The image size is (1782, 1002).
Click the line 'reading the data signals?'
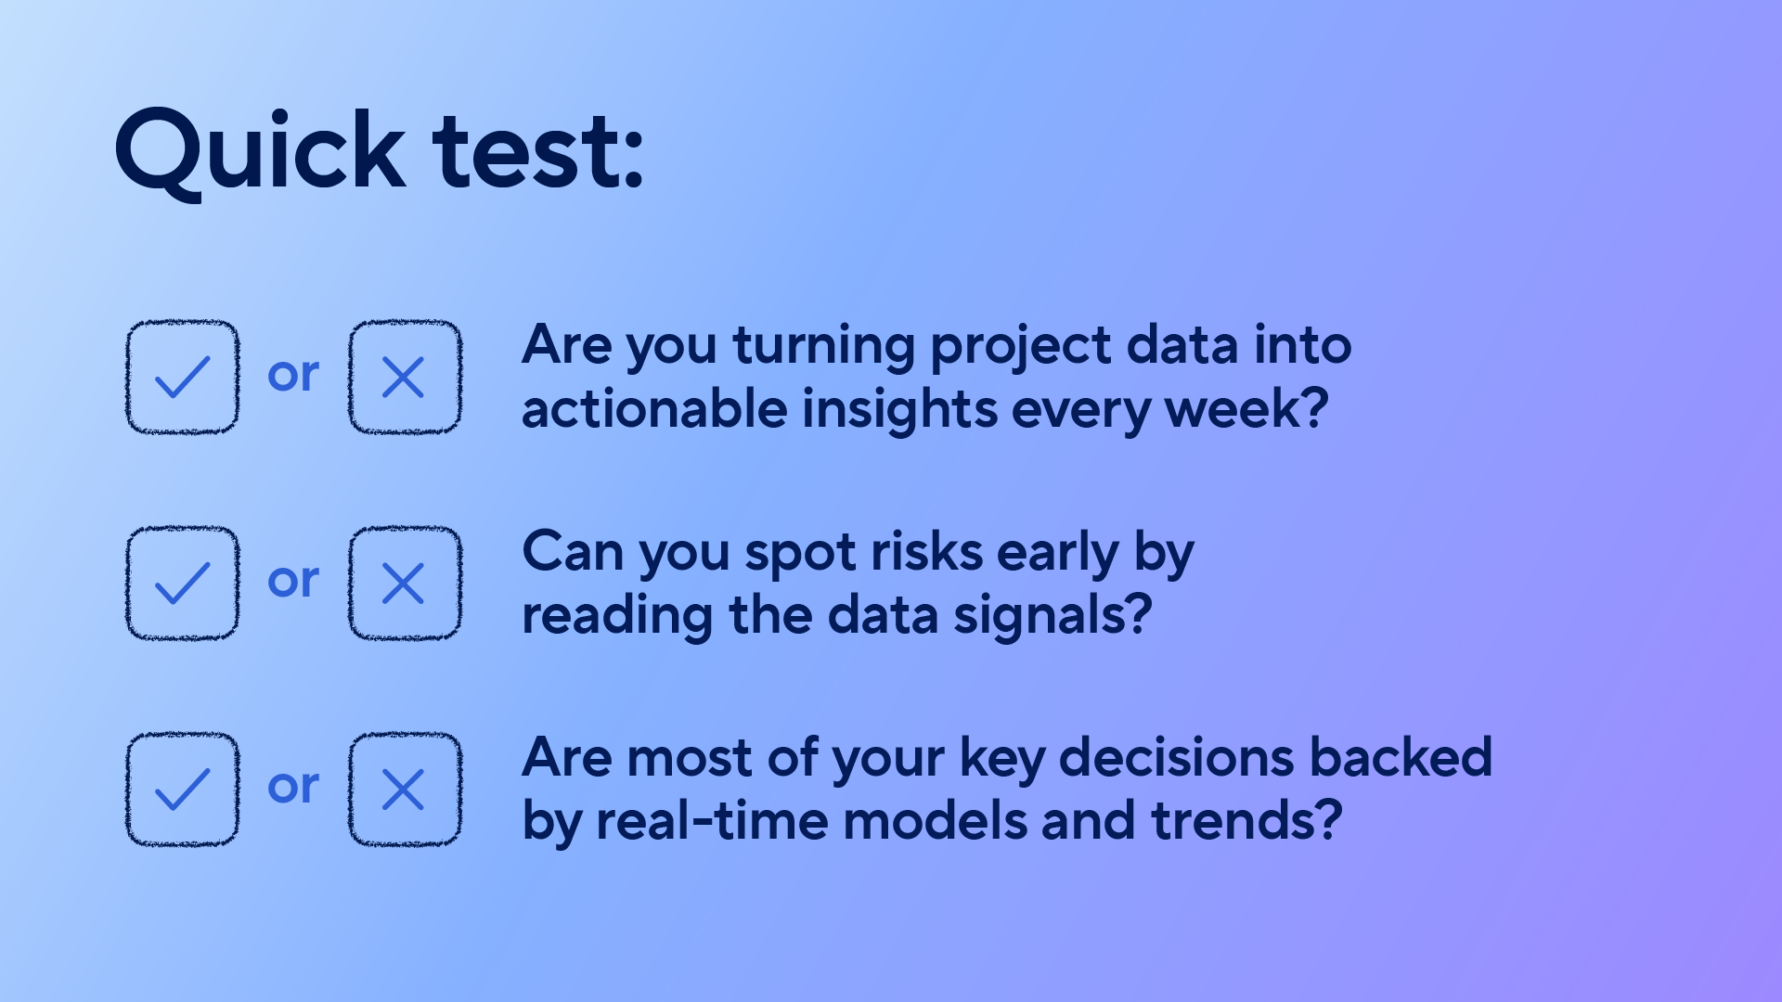click(836, 615)
